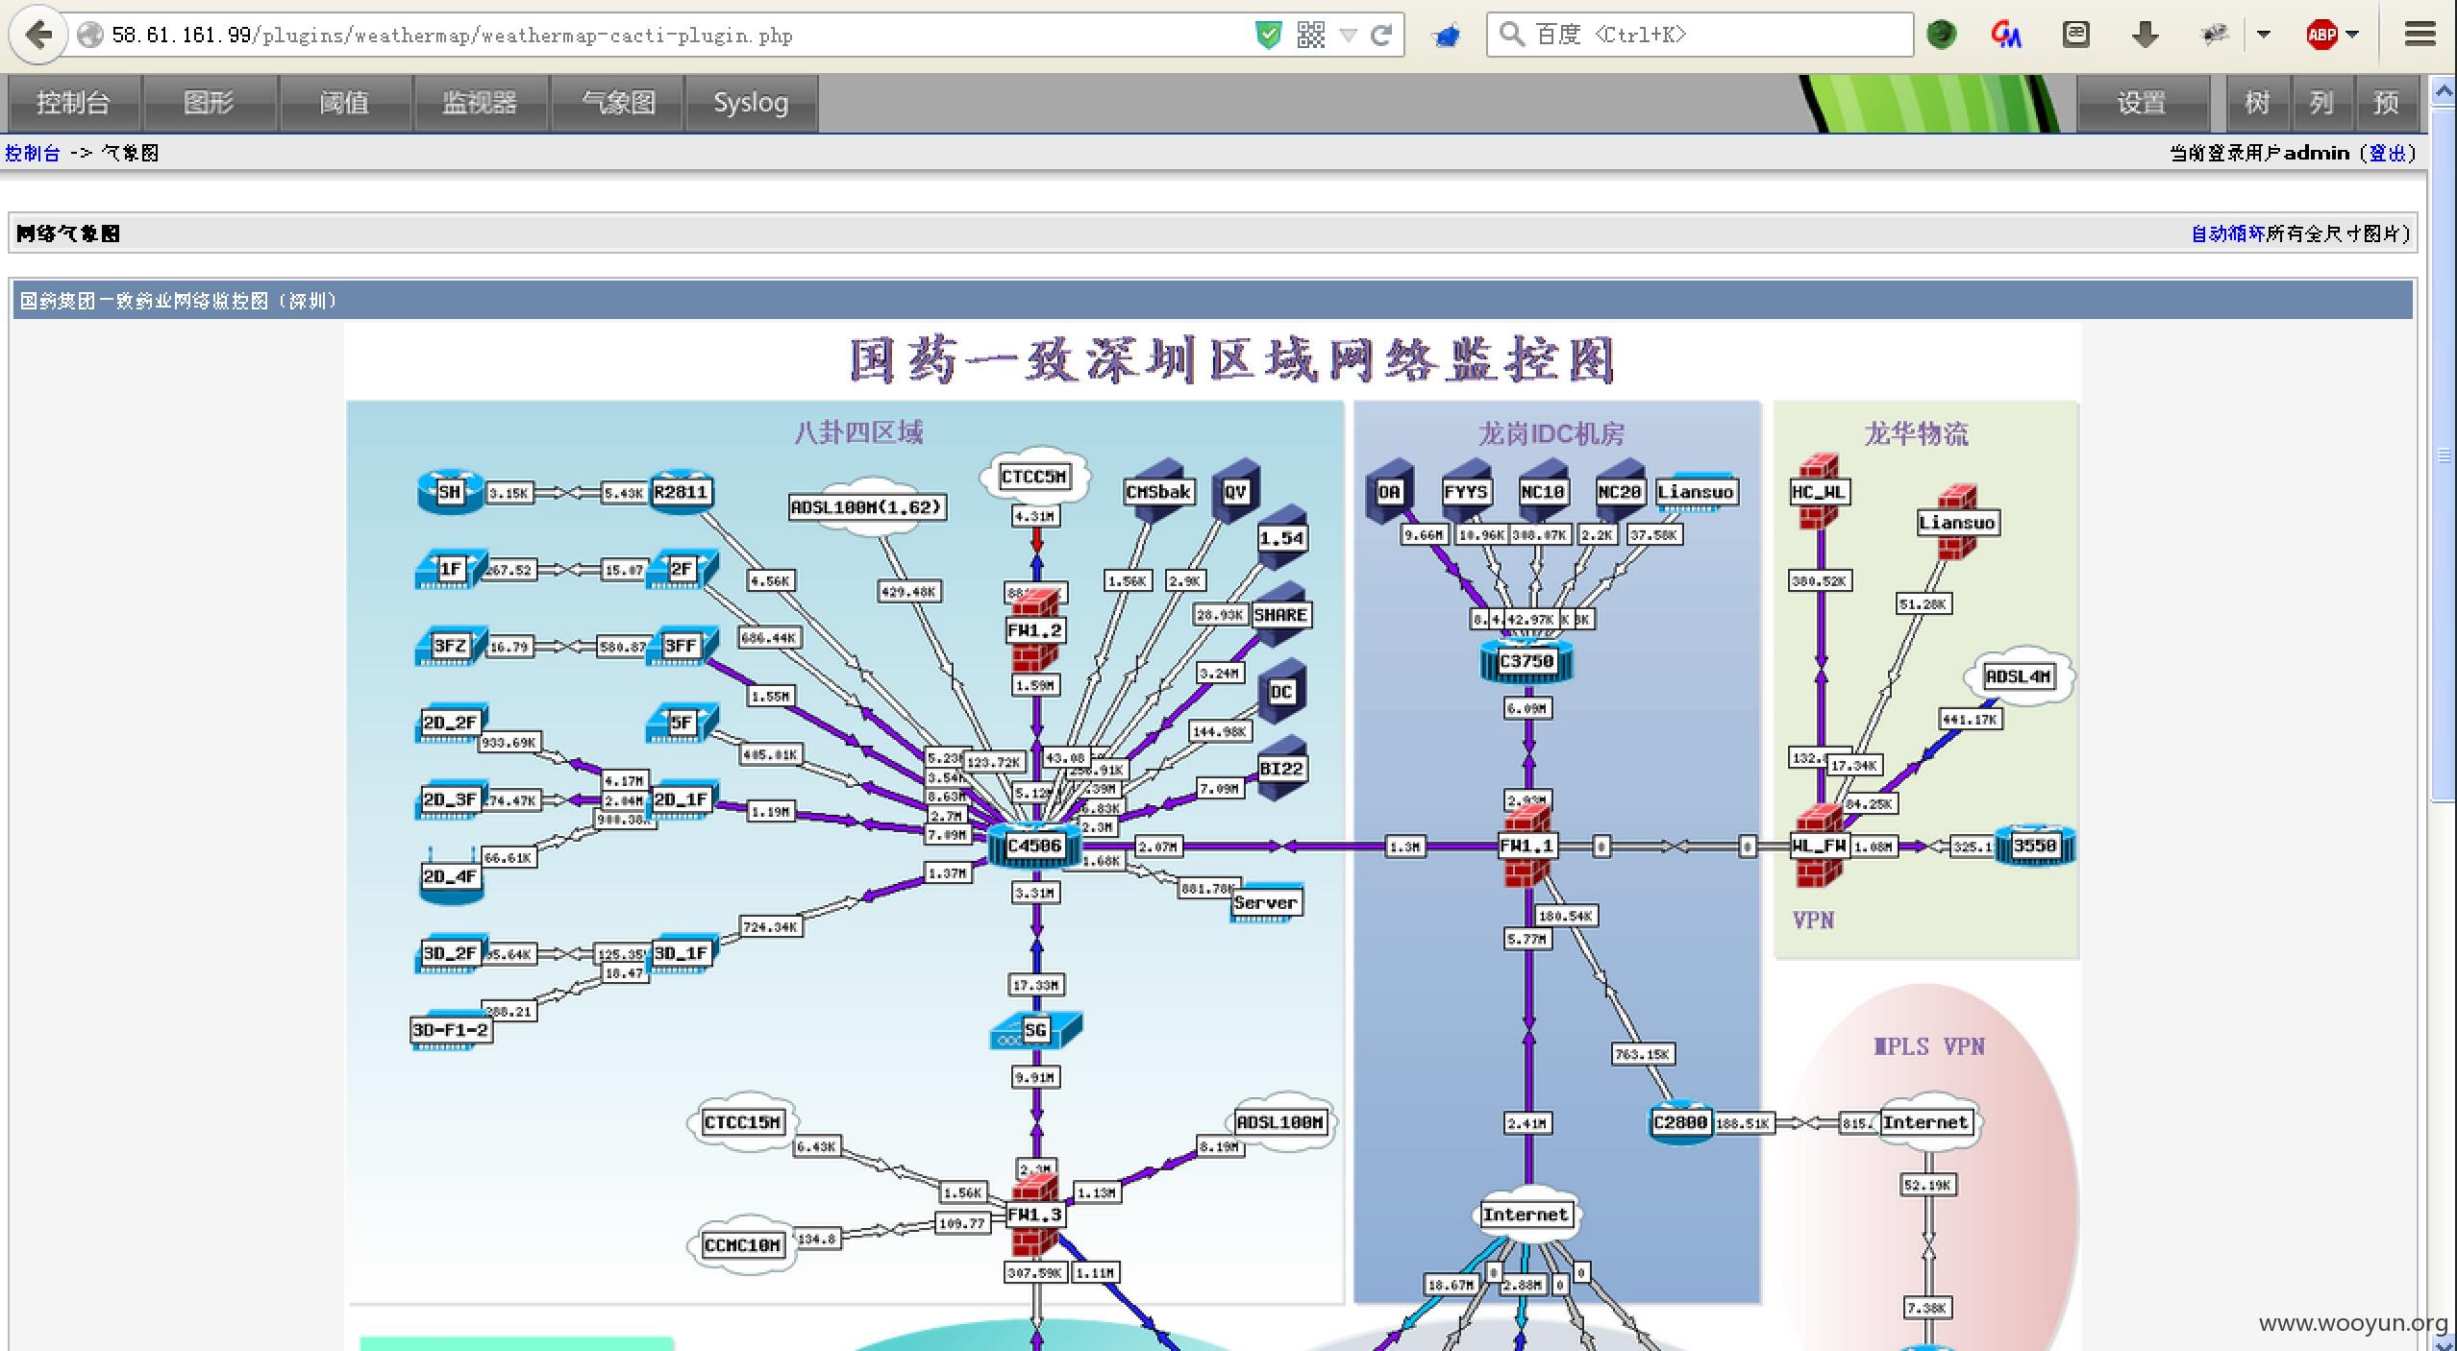This screenshot has height=1351, width=2457.
Task: Select the SH router node
Action: pos(450,492)
